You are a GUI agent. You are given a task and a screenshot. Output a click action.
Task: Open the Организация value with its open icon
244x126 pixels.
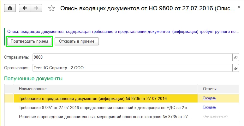pyautogui.click(x=235, y=68)
